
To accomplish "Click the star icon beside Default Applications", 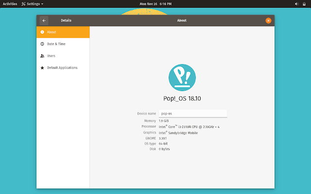I will pos(42,68).
